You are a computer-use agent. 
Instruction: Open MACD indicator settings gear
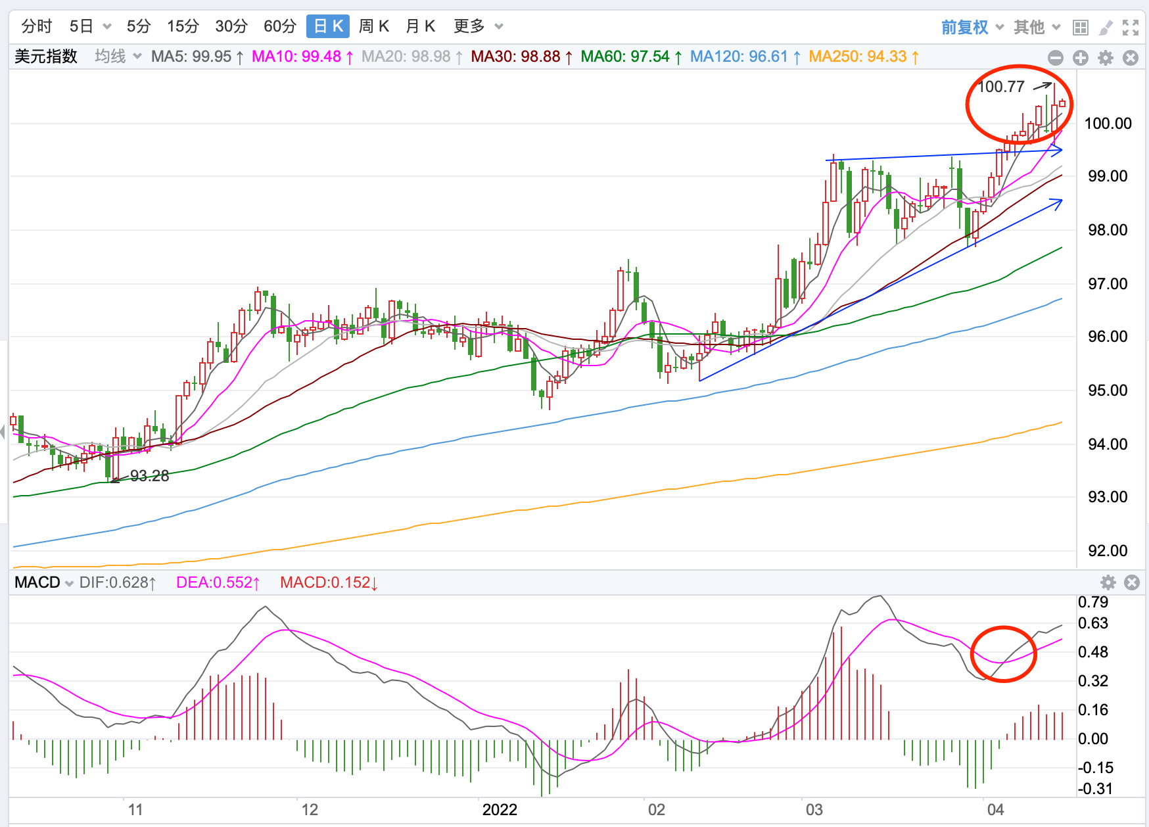(x=1108, y=582)
